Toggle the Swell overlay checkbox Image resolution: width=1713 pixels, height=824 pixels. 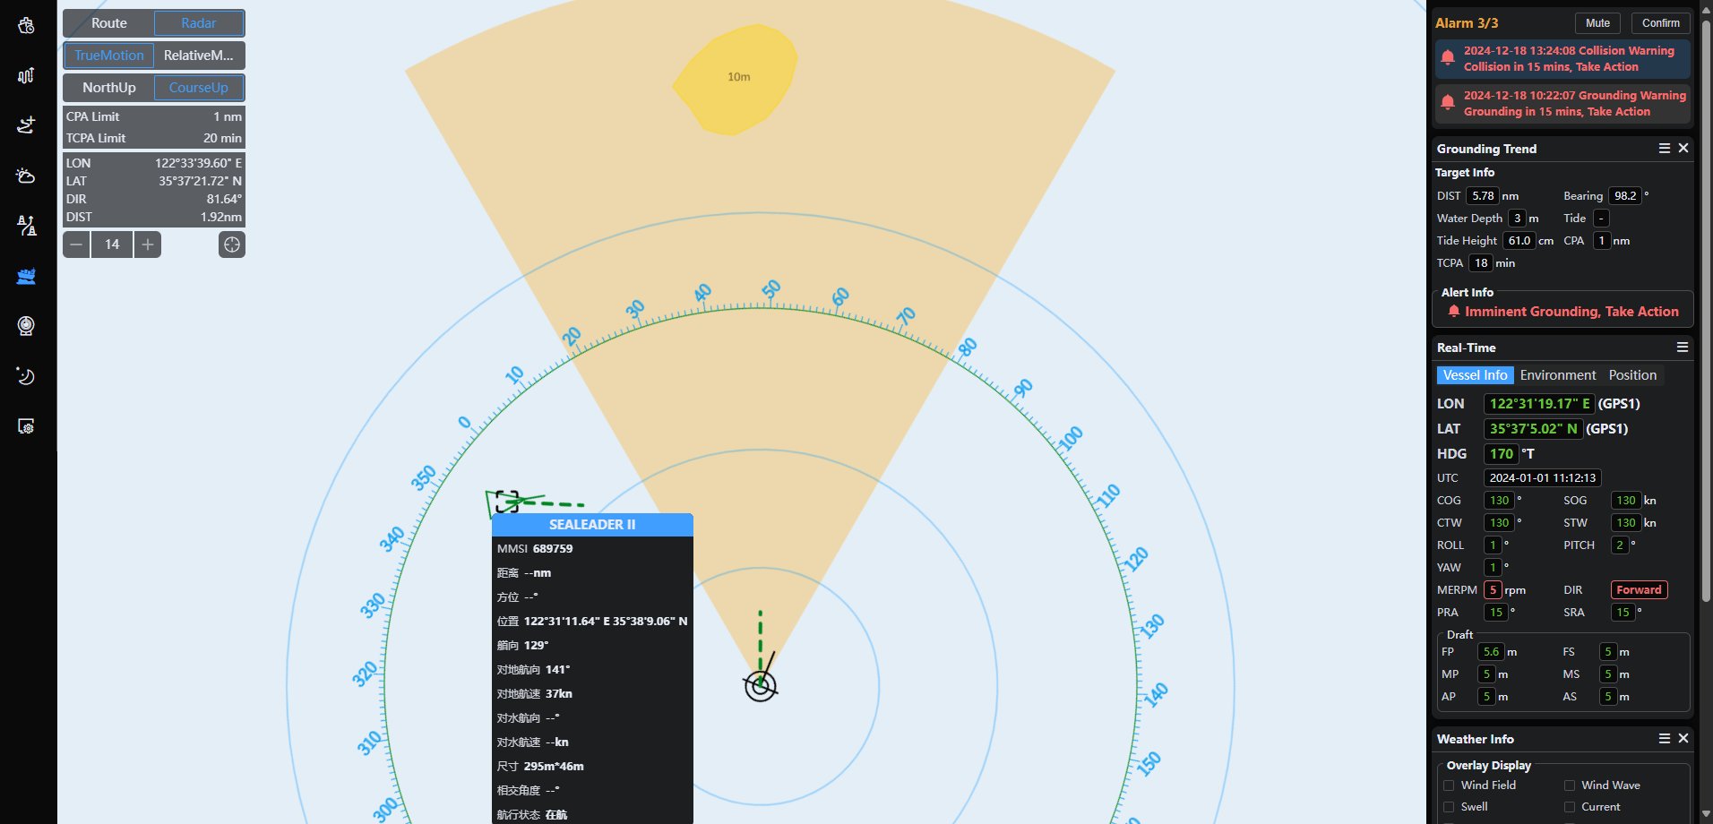pos(1449,807)
